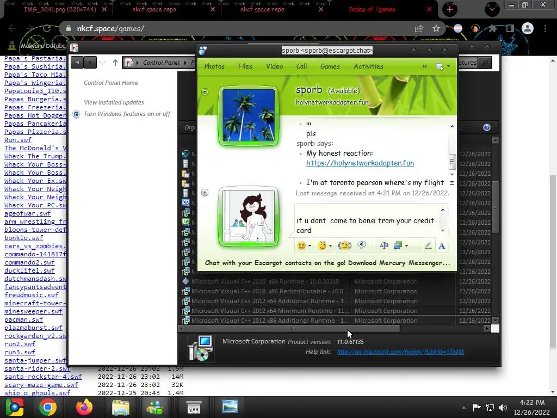This screenshot has width=557, height=418.
Task: Open View installed updates link
Action: click(114, 102)
